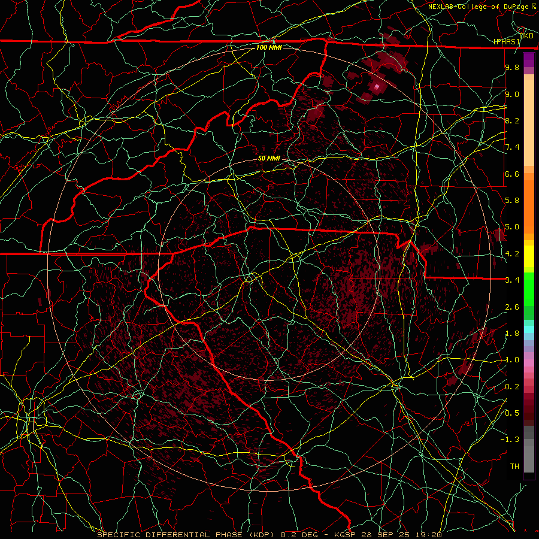
Task: Click the 3.4 value on the color scale
Action: [x=512, y=280]
